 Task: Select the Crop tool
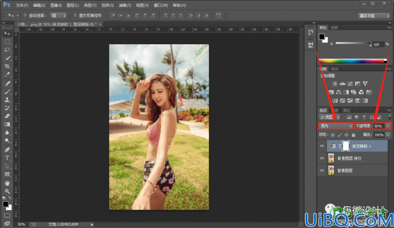coord(7,66)
